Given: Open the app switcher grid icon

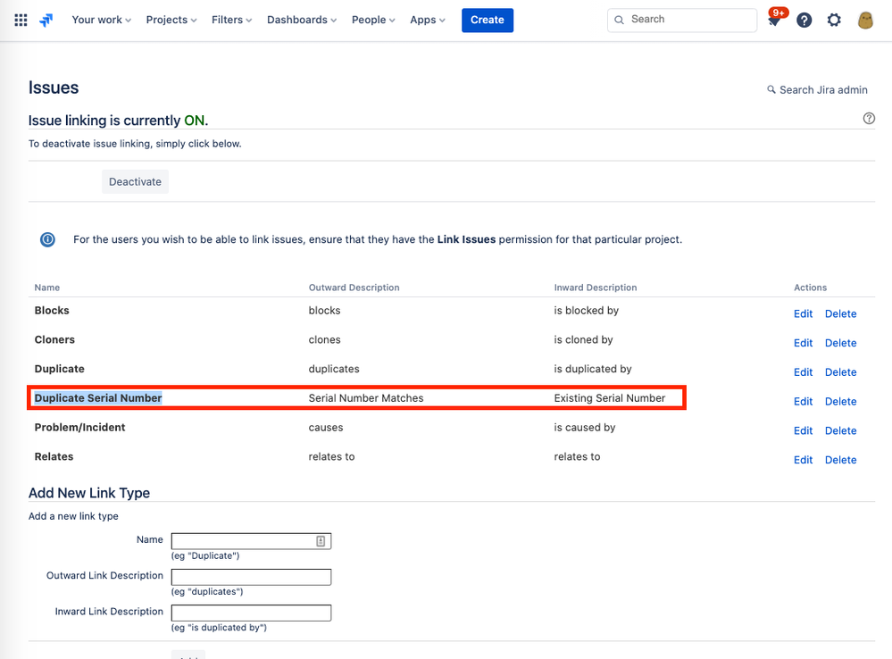Looking at the screenshot, I should pyautogui.click(x=21, y=20).
